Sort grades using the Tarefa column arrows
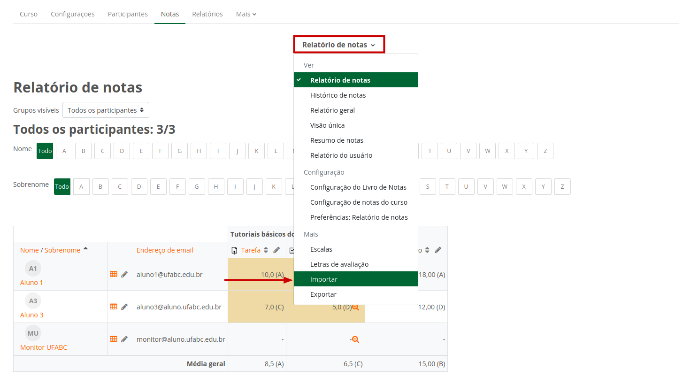 tap(266, 250)
